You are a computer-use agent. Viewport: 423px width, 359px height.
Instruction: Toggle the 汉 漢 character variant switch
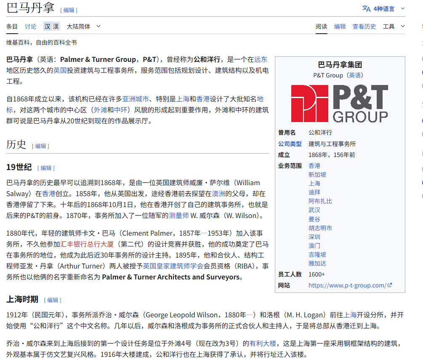(51, 26)
